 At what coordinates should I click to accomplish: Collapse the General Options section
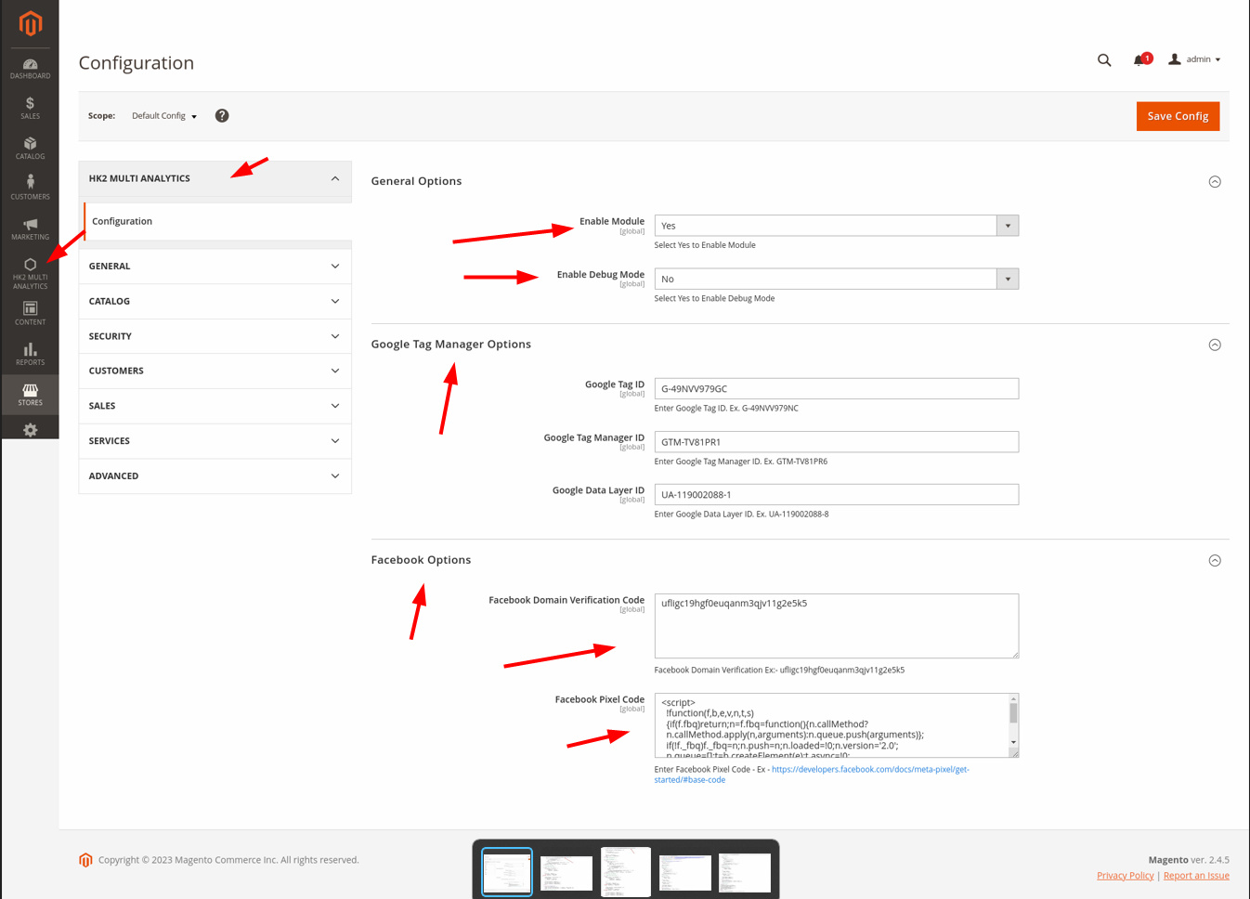tap(1215, 182)
